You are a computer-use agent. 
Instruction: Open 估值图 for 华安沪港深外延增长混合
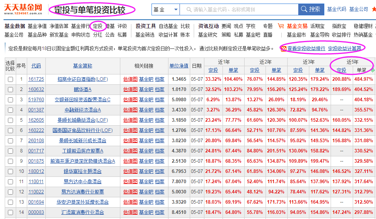[130, 202]
